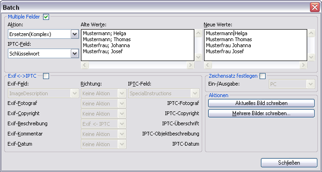Click left arrow of Alte Werte horizontal scrollbar
The width and height of the screenshot is (322, 172).
pyautogui.click(x=85, y=65)
